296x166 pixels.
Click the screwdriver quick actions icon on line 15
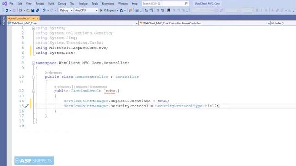(26, 106)
